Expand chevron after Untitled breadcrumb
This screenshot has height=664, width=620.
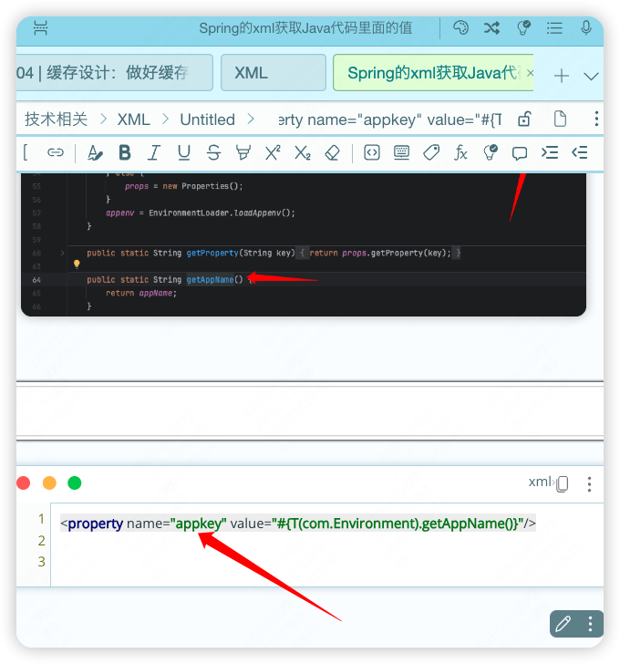point(251,119)
